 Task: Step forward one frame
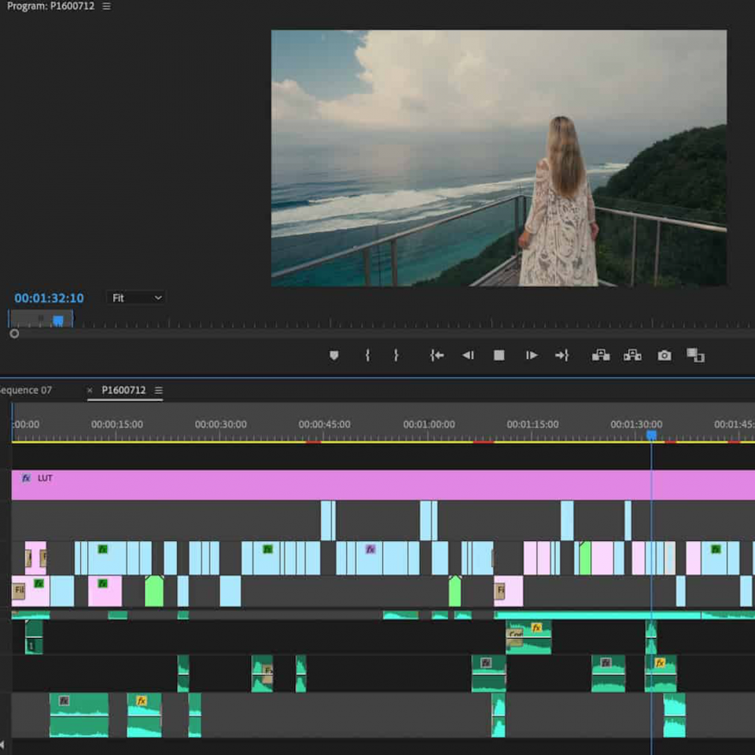[x=532, y=355]
